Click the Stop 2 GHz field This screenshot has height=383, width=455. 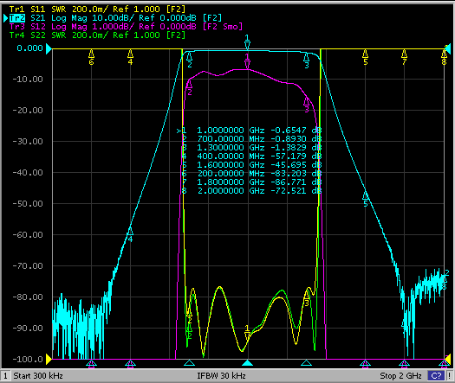point(400,376)
